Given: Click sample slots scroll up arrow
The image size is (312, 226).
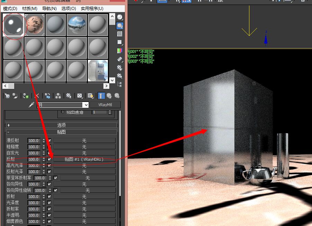Looking at the screenshot, I should (x=112, y=16).
